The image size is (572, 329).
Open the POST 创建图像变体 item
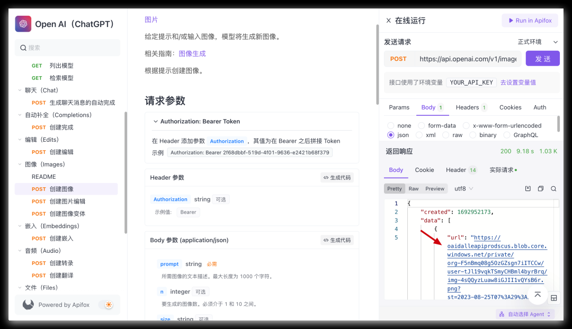click(x=66, y=214)
